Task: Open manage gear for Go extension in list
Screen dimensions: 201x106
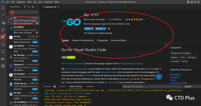Action: tap(37, 23)
